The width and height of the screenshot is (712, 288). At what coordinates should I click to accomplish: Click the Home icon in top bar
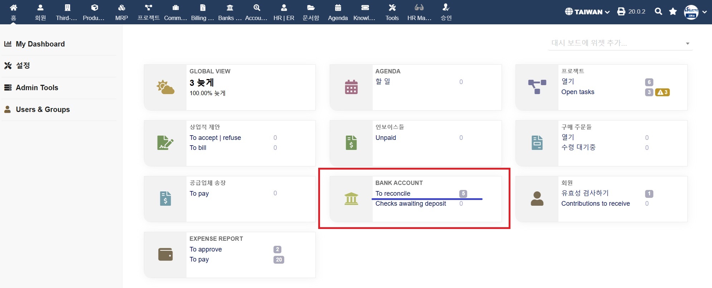13,8
